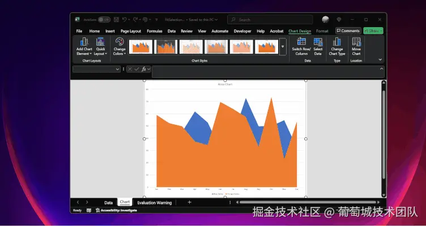The height and width of the screenshot is (226, 426).
Task: Click Switch Row/Column
Action: 301,46
